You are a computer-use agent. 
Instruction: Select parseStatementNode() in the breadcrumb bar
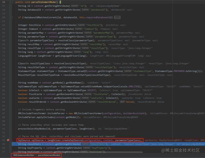pos(49,155)
